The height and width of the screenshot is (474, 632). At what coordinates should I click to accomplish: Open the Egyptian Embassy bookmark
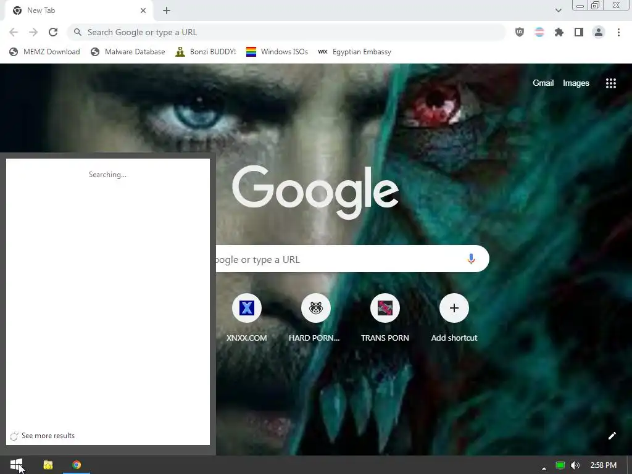(354, 52)
